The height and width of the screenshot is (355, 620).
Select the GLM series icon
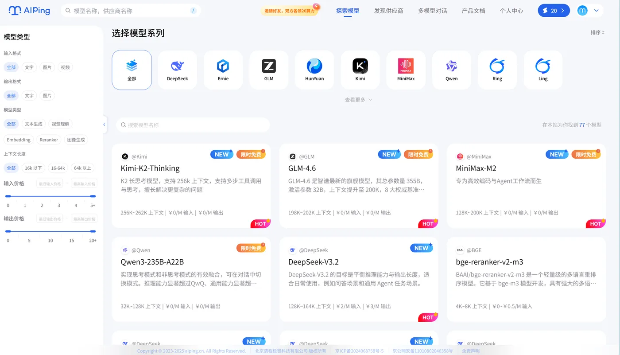[x=269, y=66]
